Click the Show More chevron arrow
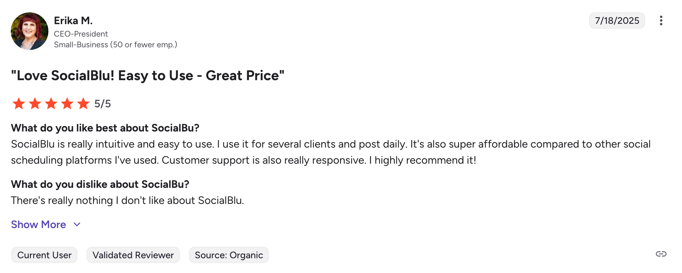Screen dimensions: 682x273 (77, 224)
